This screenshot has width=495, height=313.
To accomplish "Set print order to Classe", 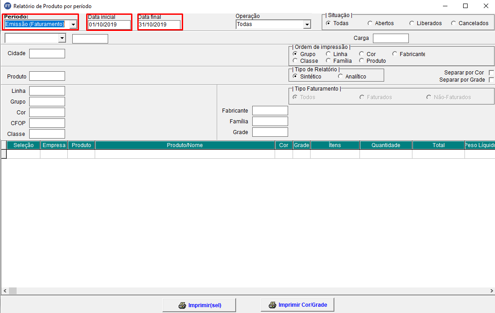I will pyautogui.click(x=295, y=60).
